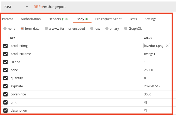The width and height of the screenshot is (176, 116).
Task: Open the Headers (10) tab
Action: pos(58,19)
